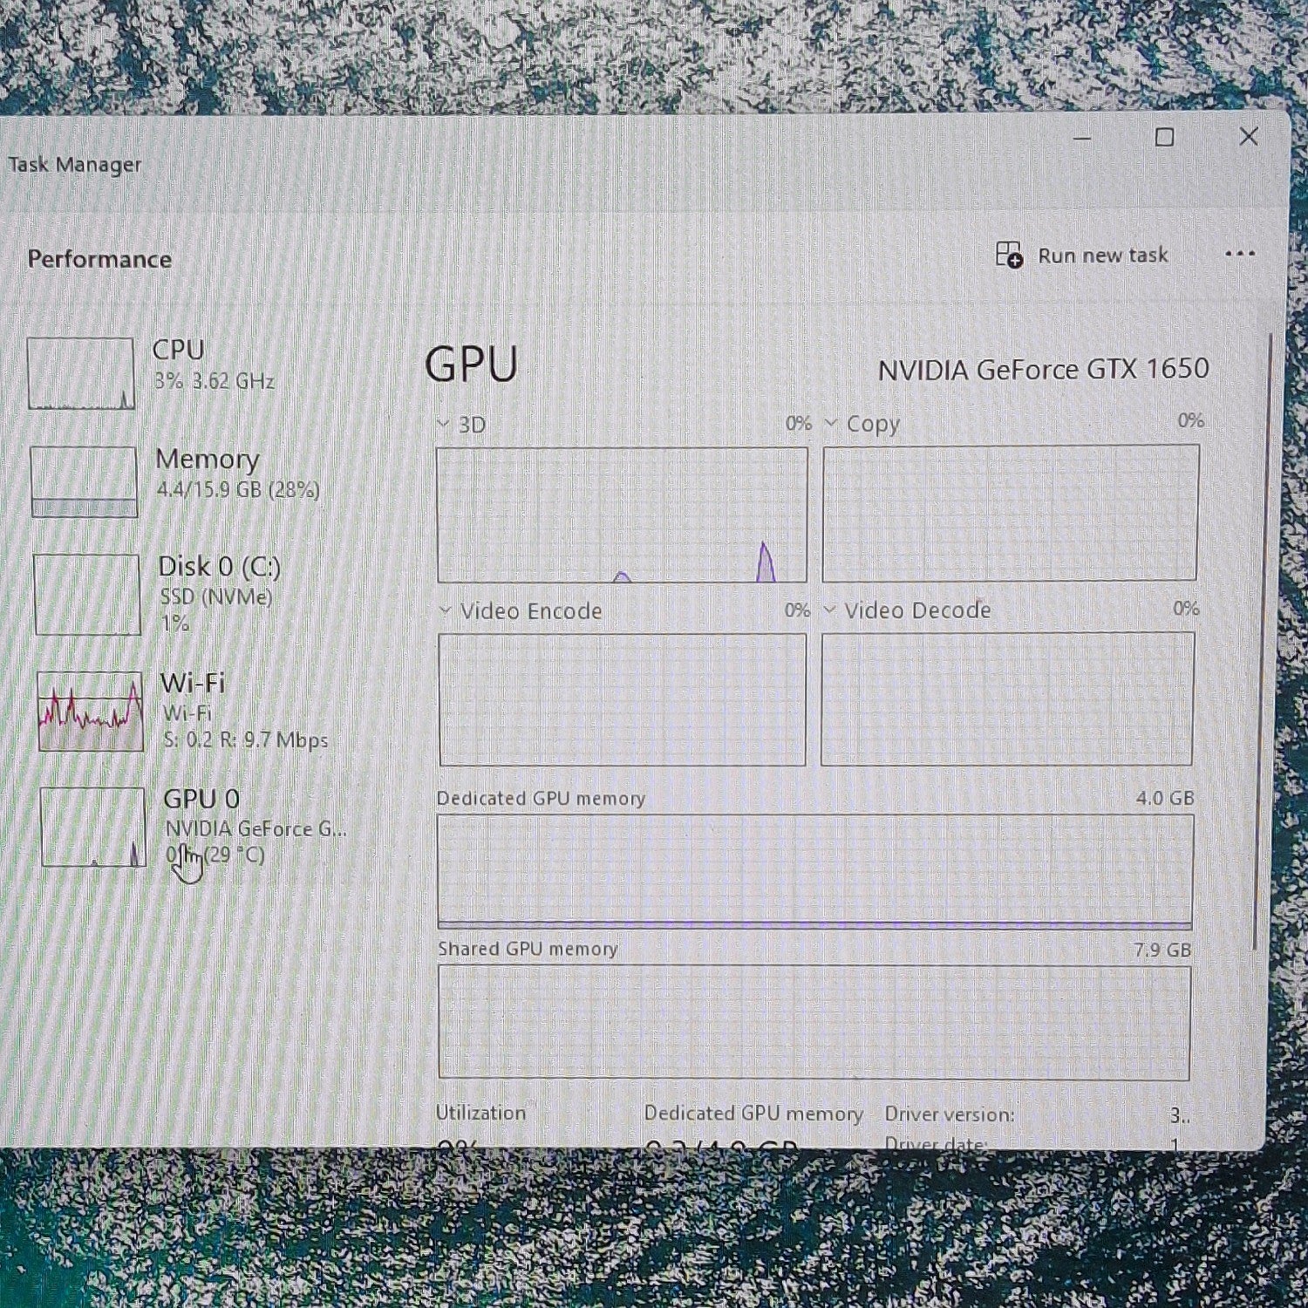
Task: Click the NVIDIA GeForce GTX 1650 title
Action: (1043, 370)
